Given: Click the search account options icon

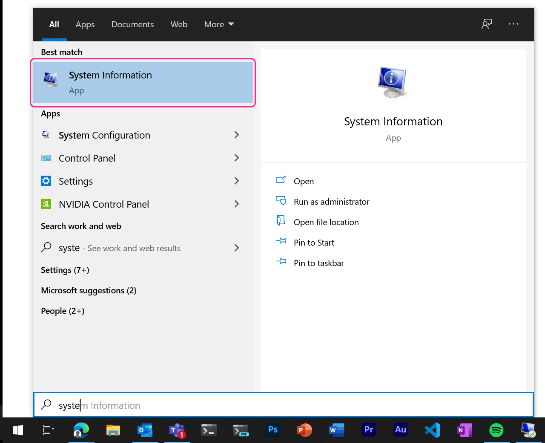Looking at the screenshot, I should point(487,24).
